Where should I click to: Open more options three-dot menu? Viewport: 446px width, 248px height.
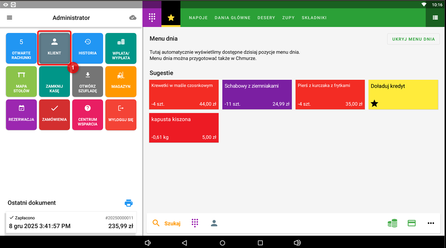(431, 223)
